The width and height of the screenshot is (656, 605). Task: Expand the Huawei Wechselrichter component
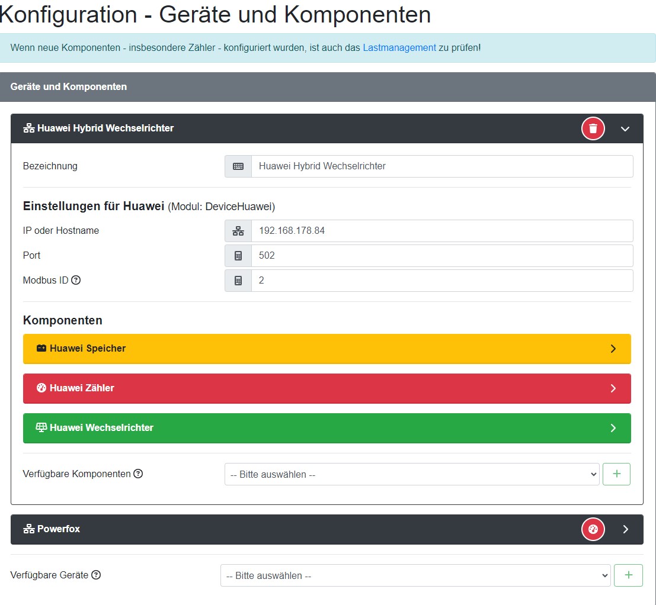pos(613,428)
